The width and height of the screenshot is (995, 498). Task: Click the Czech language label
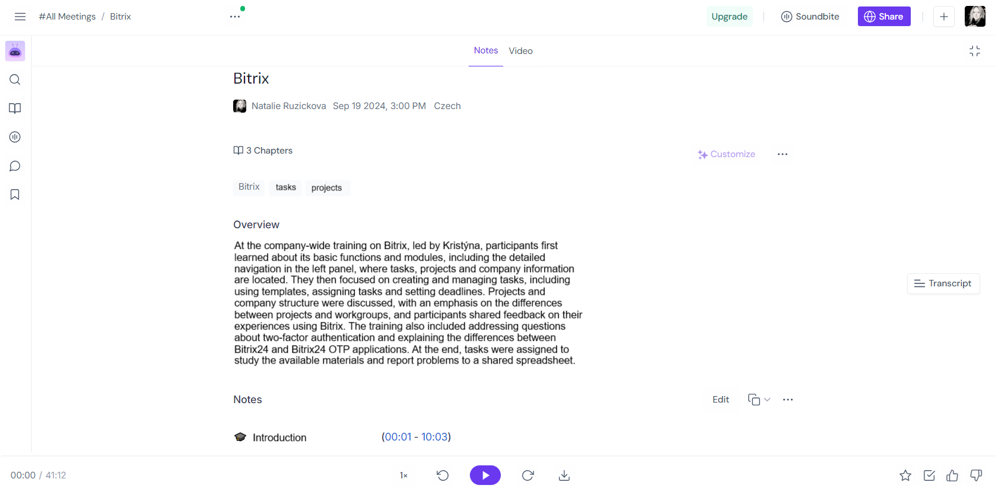(447, 106)
